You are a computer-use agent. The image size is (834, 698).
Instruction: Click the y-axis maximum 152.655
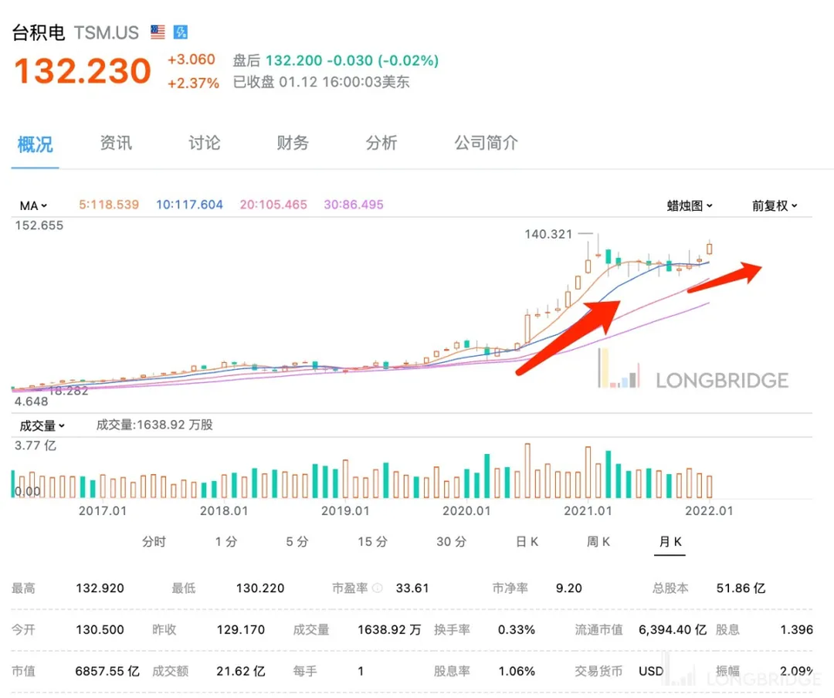pyautogui.click(x=39, y=226)
